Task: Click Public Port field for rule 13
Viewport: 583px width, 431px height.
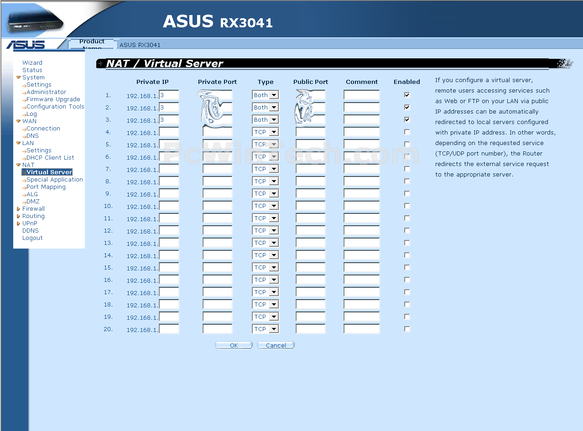Action: tap(311, 243)
